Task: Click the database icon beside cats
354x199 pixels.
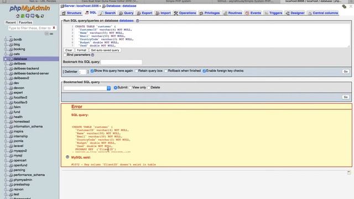Action: coord(11,54)
